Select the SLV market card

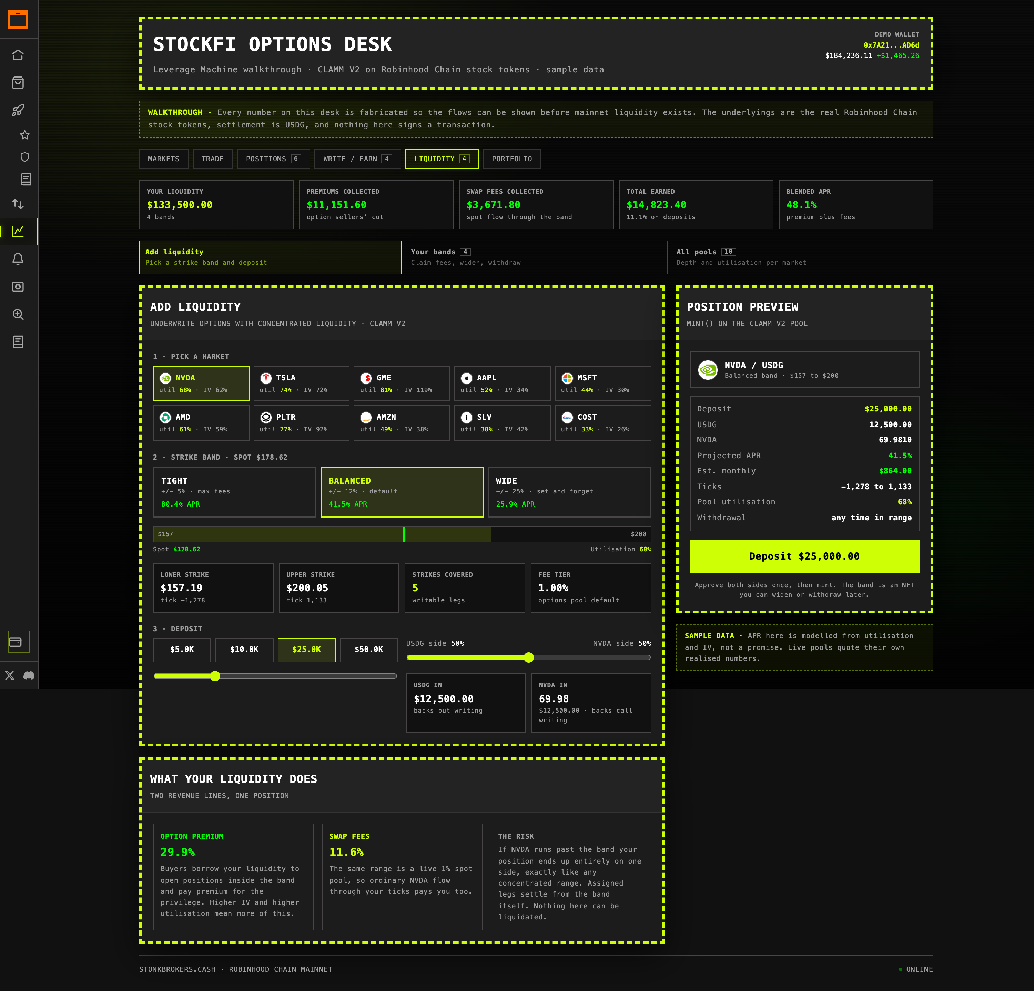pos(502,423)
